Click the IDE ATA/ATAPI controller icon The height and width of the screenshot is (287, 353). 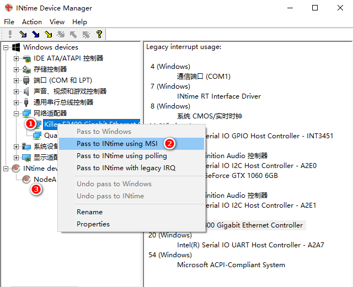click(27, 58)
